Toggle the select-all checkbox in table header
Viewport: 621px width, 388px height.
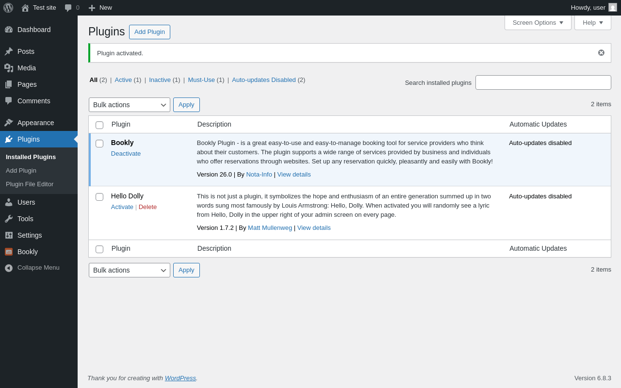tap(99, 125)
